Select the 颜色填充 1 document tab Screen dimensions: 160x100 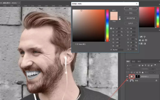pos(9,3)
